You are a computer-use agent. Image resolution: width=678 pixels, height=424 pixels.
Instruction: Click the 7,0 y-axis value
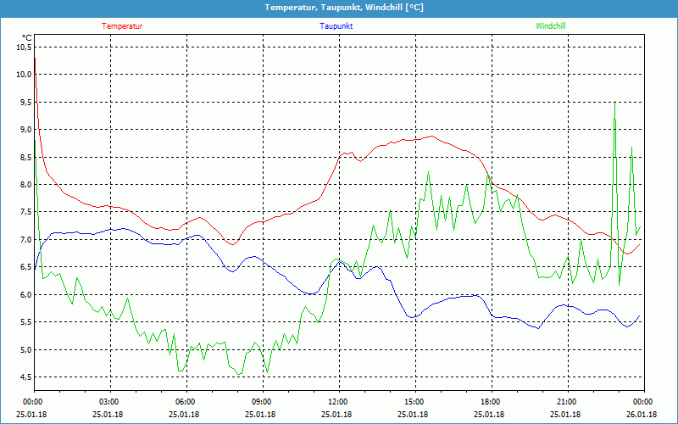click(25, 240)
